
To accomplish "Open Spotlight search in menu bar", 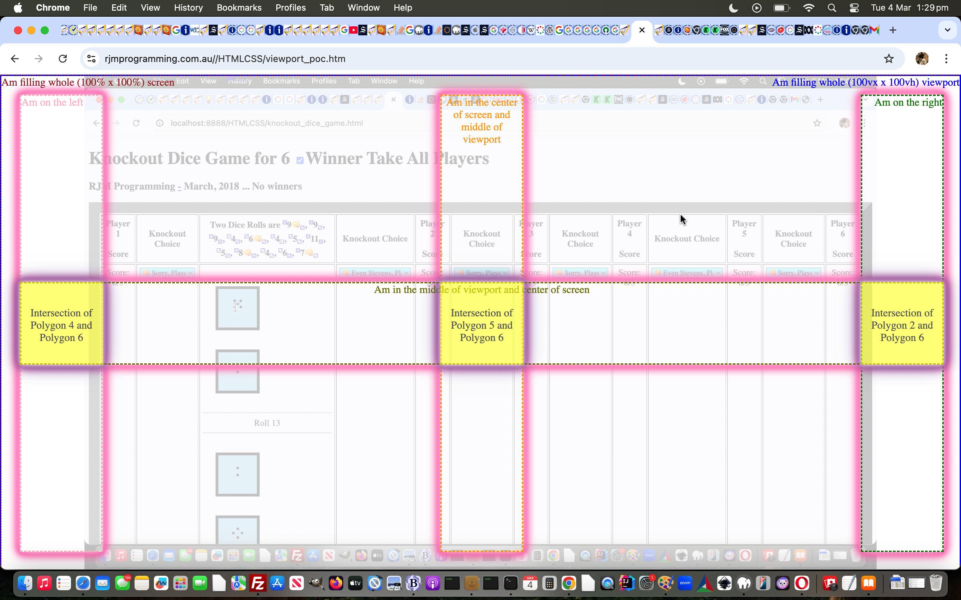I will pyautogui.click(x=832, y=8).
